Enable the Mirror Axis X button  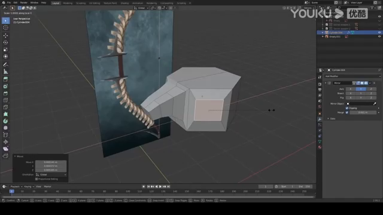(x=351, y=89)
